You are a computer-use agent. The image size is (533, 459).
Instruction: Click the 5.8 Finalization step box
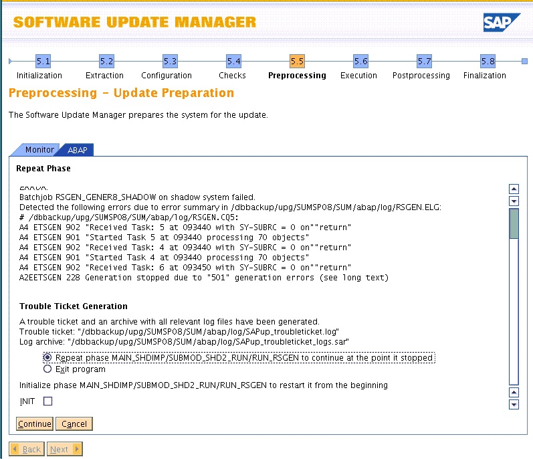pyautogui.click(x=488, y=62)
